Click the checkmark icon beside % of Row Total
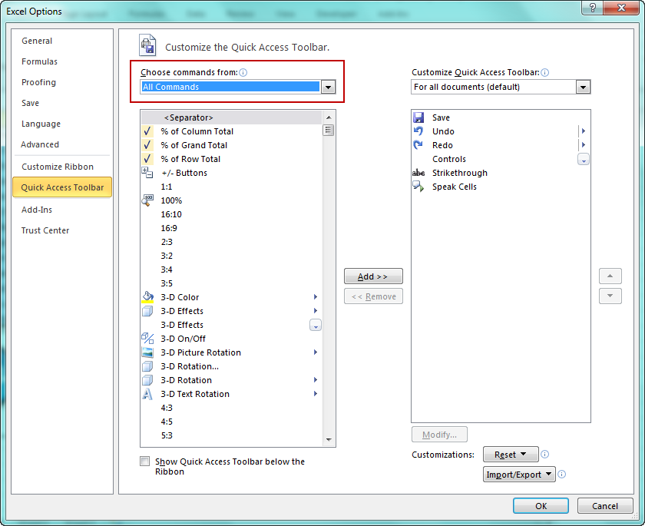Viewport: 645px width, 526px height. pyautogui.click(x=147, y=159)
